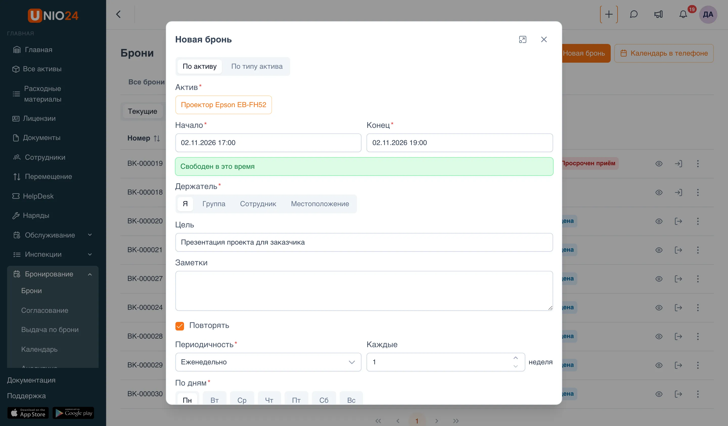Expand the Инспекции sidebar section
The height and width of the screenshot is (426, 728).
point(53,254)
